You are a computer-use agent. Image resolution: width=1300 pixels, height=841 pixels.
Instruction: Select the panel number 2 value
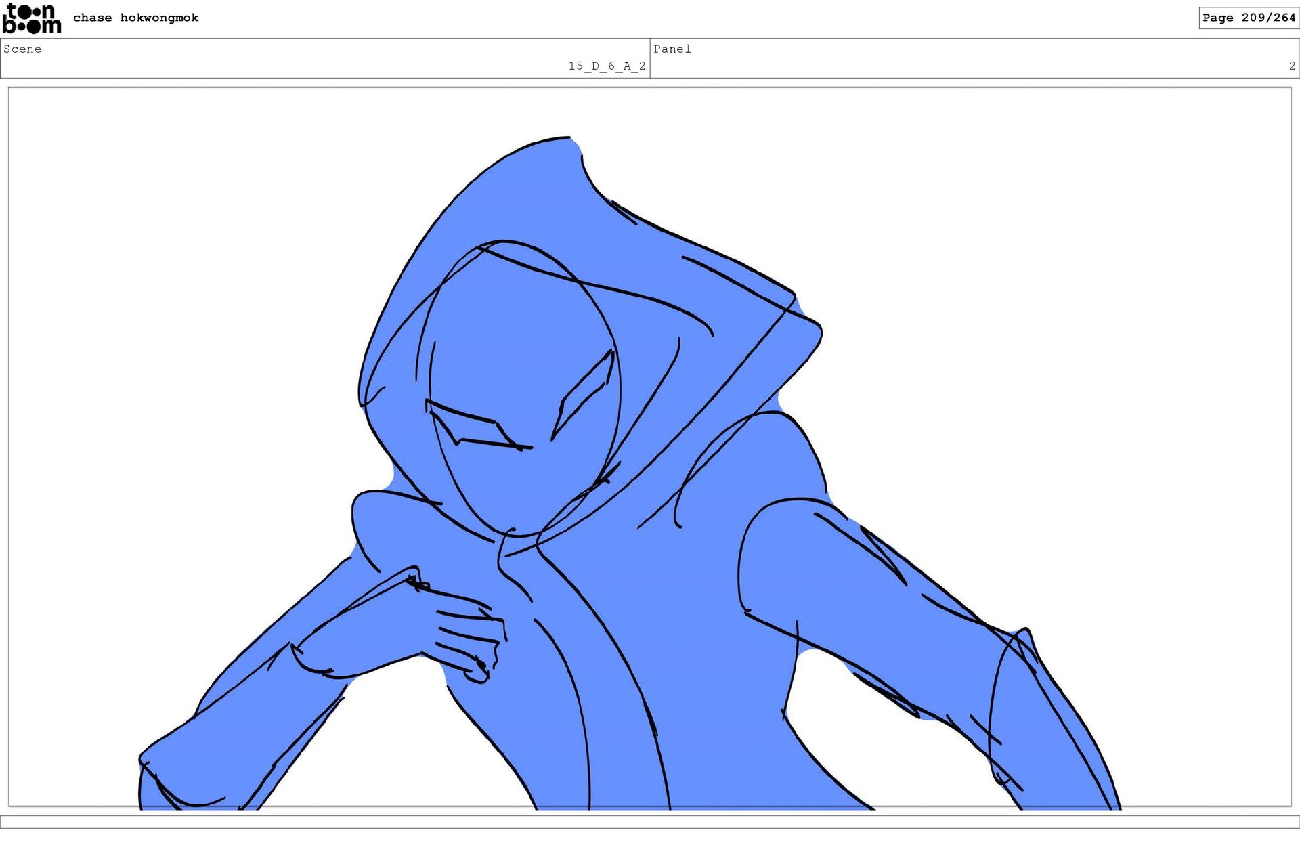pyautogui.click(x=1291, y=66)
